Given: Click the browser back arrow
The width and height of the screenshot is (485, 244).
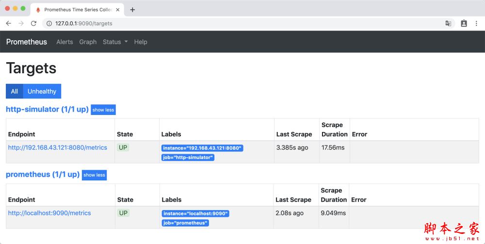Looking at the screenshot, I should click(9, 23).
